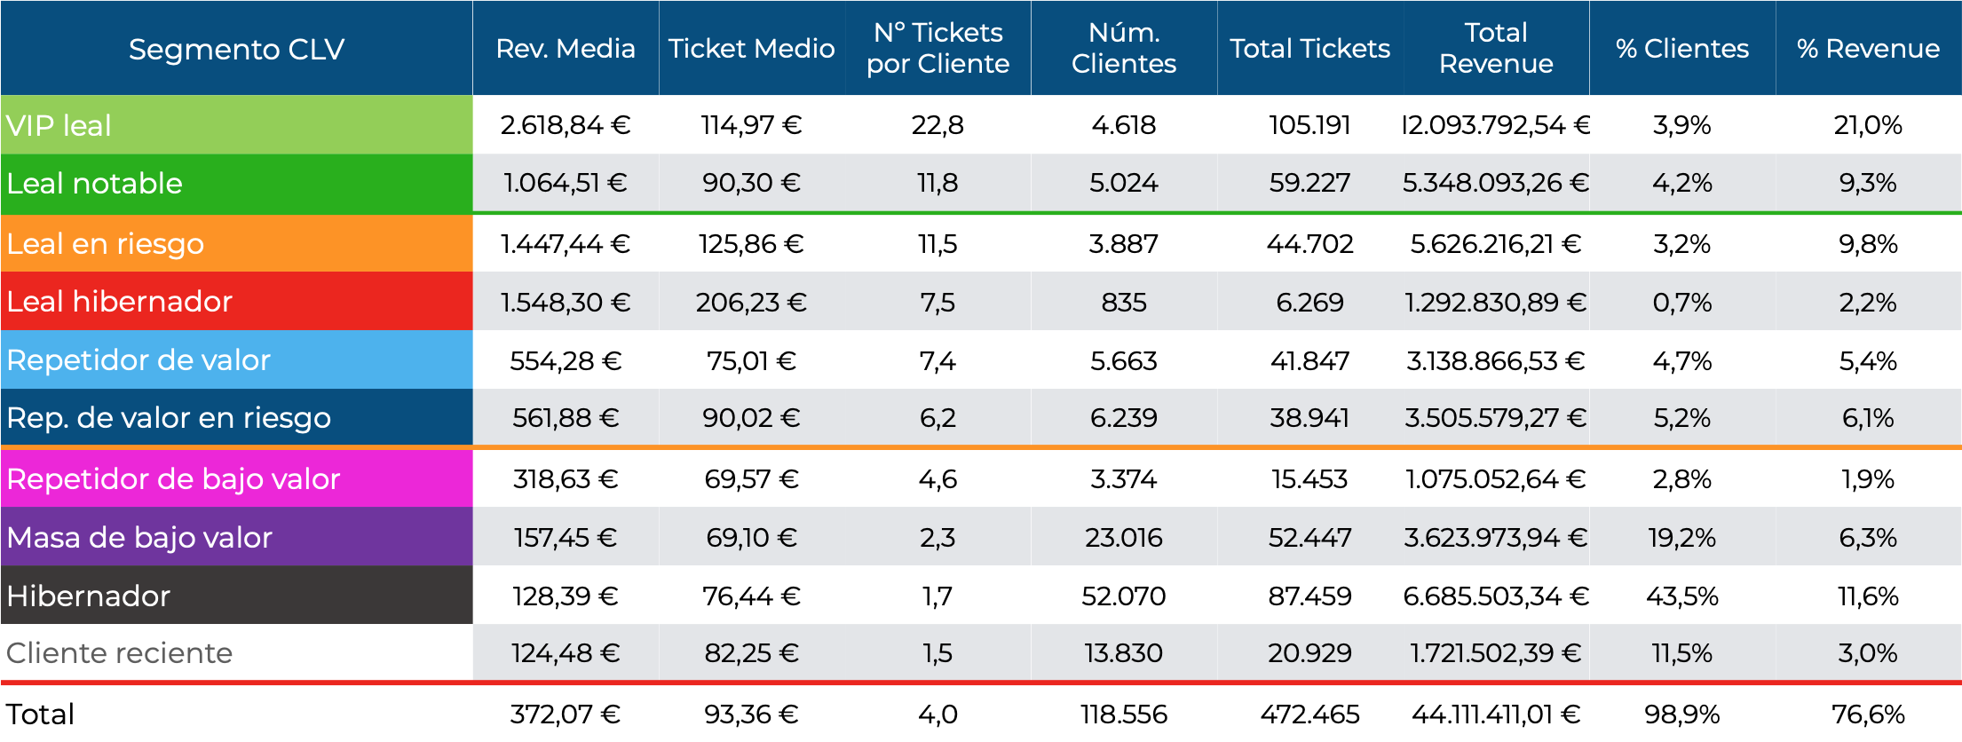This screenshot has height=742, width=1962.
Task: Click the total clients value 118.556
Action: pos(1124,714)
